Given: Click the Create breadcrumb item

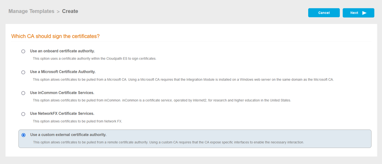Looking at the screenshot, I should pos(70,11).
